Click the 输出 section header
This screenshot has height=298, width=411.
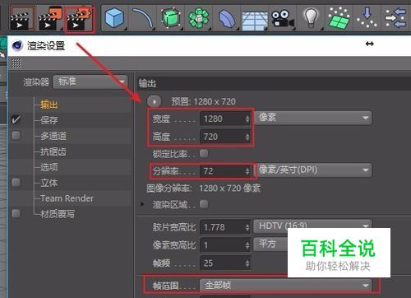(147, 83)
